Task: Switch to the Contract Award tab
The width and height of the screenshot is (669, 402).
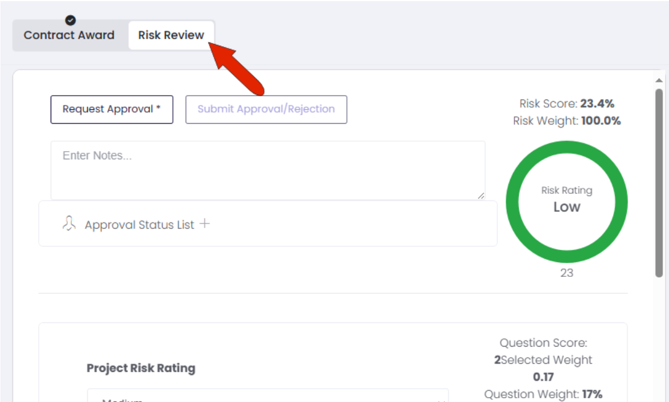Action: click(69, 36)
